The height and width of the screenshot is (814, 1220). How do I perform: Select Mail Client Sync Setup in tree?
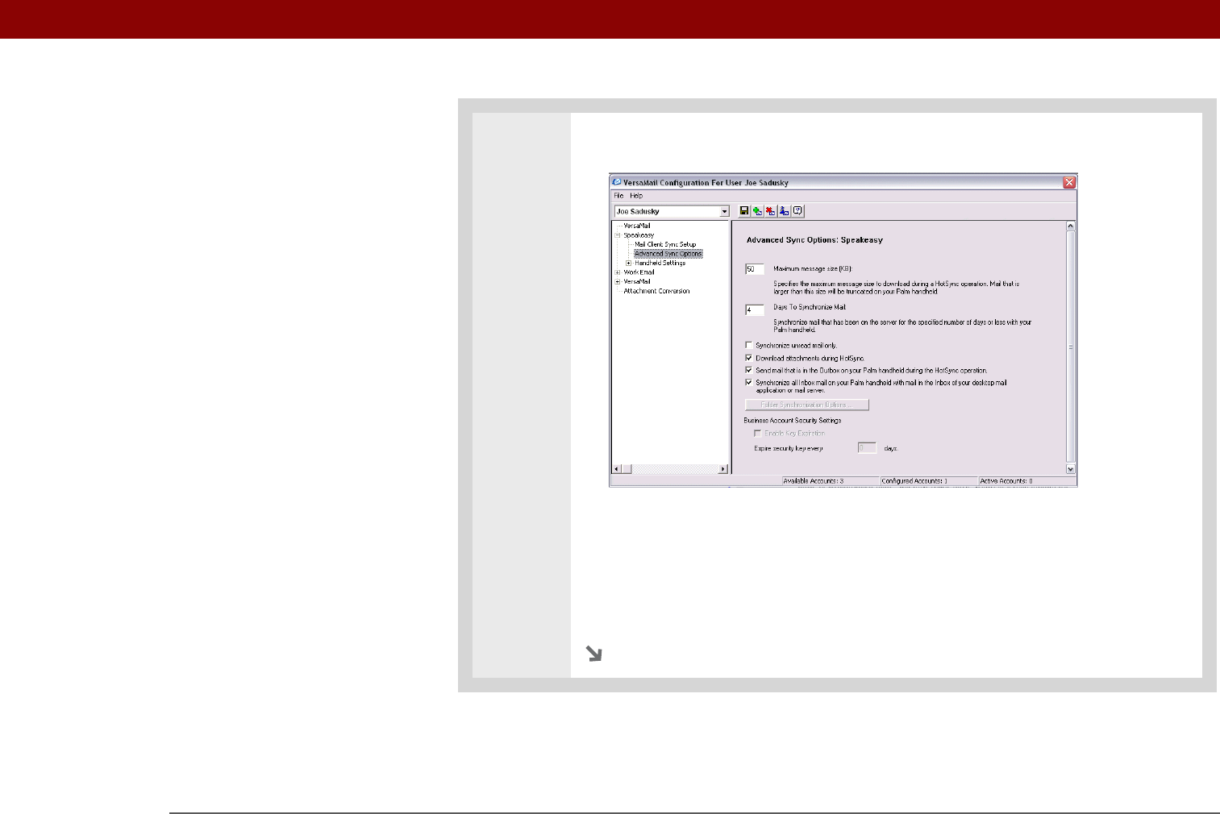pos(665,244)
